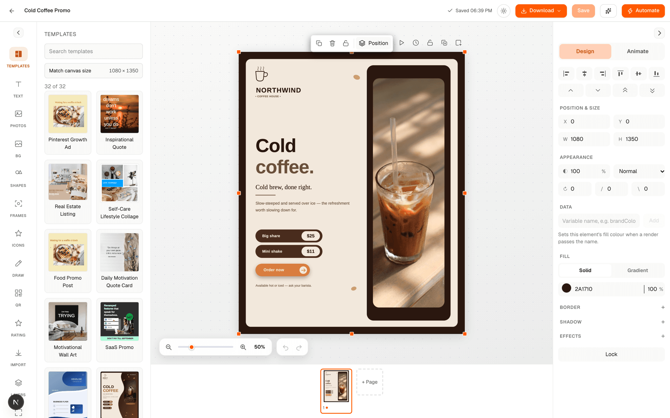Image resolution: width=670 pixels, height=418 pixels.
Task: Select the Draw tool
Action: pyautogui.click(x=18, y=268)
